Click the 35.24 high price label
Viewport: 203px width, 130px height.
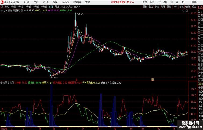(81, 14)
